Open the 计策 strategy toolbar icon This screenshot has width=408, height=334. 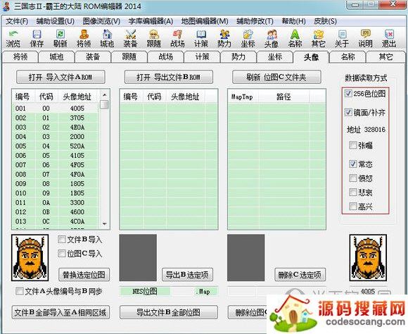[x=201, y=39]
